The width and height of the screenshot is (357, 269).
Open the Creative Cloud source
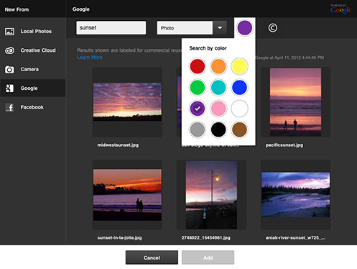33,50
